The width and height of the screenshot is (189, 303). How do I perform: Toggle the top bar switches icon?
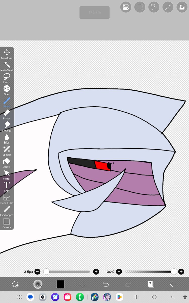click(x=126, y=7)
